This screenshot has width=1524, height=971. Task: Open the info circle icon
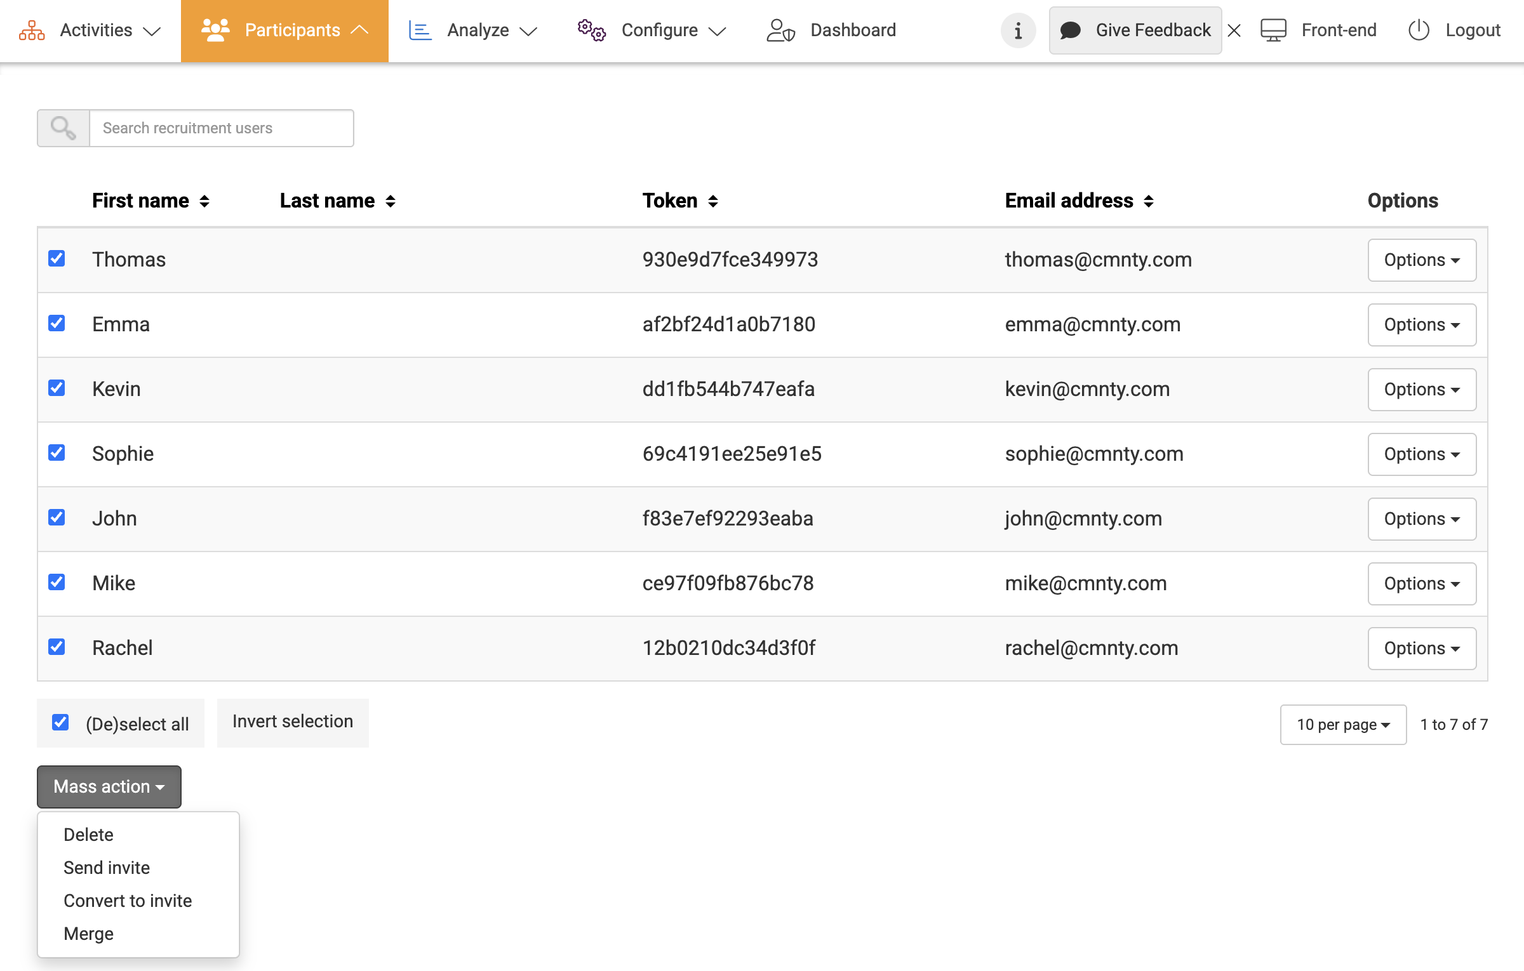tap(1018, 30)
